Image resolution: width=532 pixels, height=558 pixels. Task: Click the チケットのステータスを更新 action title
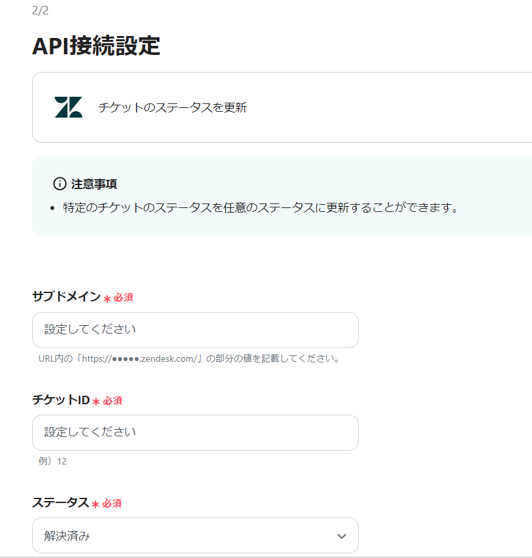coord(172,108)
